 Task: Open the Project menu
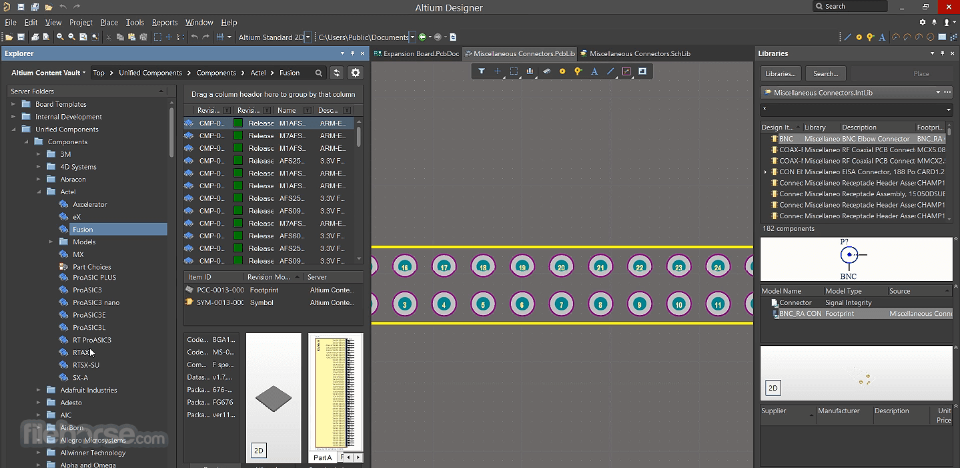click(x=81, y=22)
